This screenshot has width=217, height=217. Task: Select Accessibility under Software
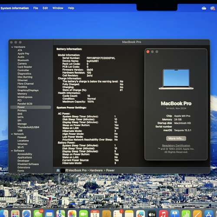click(25, 154)
